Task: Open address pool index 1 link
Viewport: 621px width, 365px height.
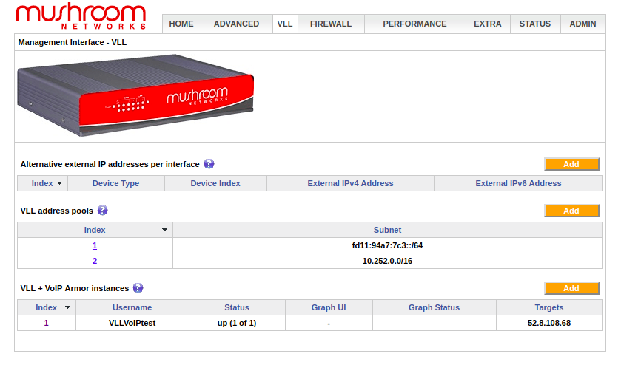Action: coord(95,245)
